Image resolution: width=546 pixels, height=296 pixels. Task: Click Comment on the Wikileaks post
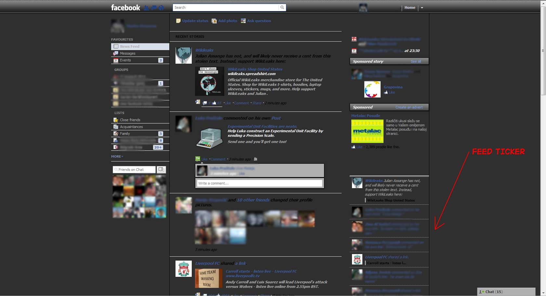click(241, 103)
